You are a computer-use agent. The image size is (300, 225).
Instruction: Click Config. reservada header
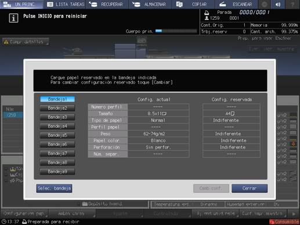click(232, 100)
